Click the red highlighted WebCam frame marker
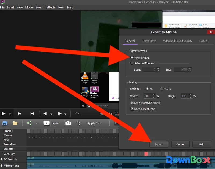 [x=146, y=154]
